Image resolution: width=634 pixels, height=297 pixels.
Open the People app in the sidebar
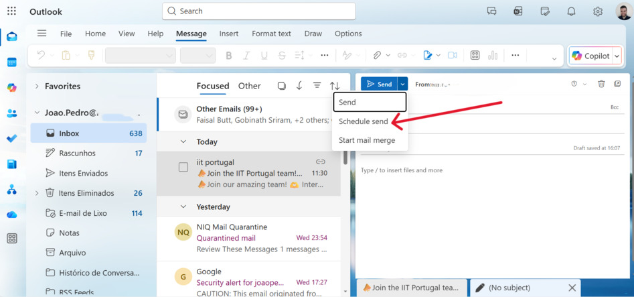click(x=12, y=113)
